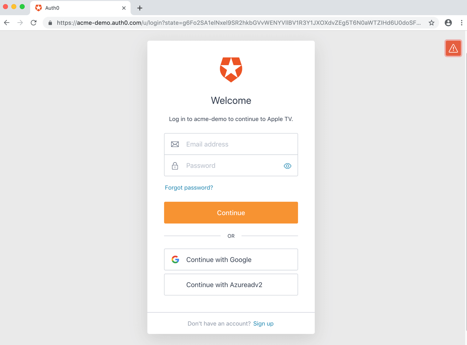
Task: Click the Sign up link
Action: point(263,324)
